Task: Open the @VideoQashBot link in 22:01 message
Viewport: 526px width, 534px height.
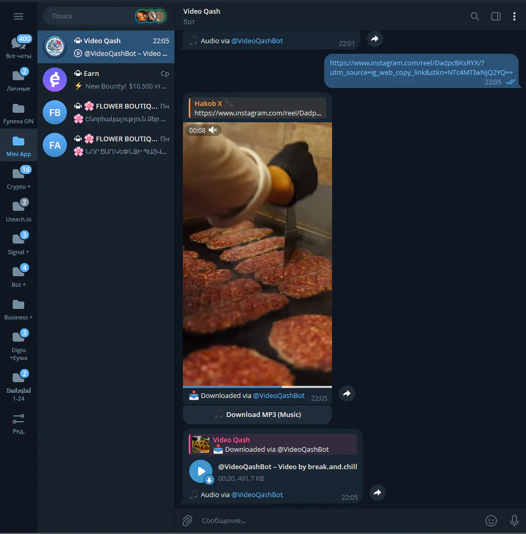Action: pyautogui.click(x=257, y=41)
